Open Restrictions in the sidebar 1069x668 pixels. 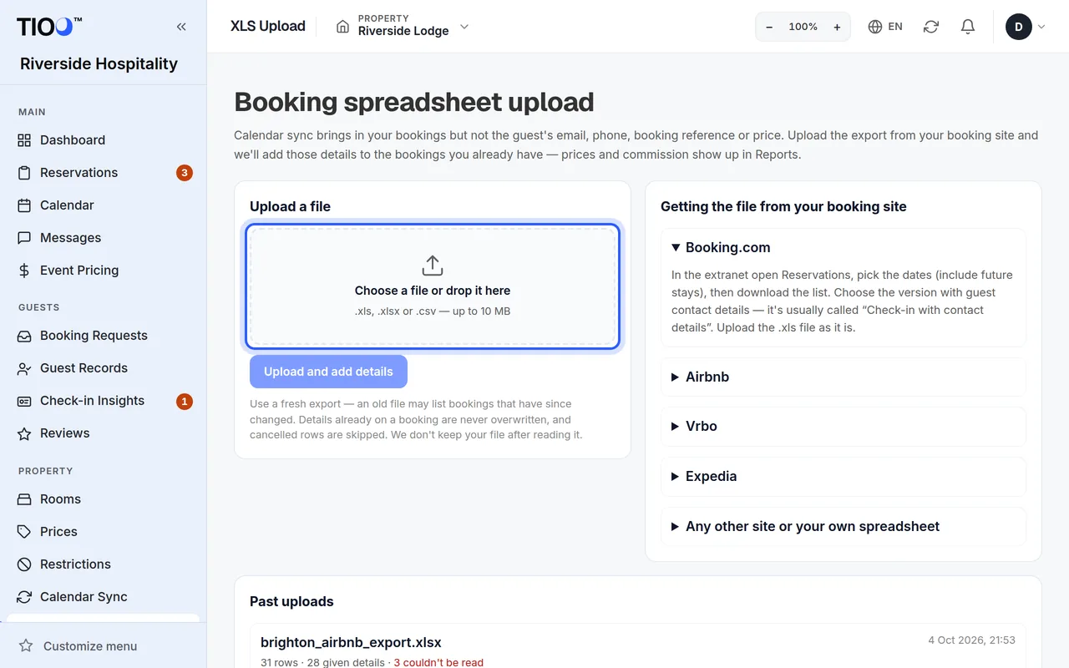click(x=103, y=564)
